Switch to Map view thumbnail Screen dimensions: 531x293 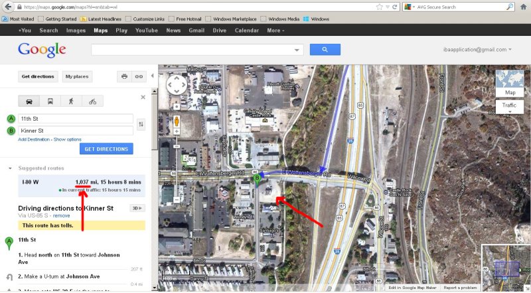pyautogui.click(x=510, y=84)
